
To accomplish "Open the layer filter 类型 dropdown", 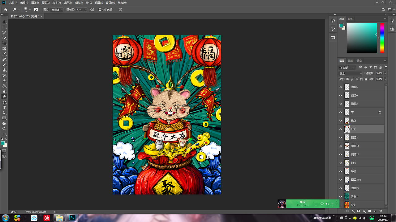I will [347, 68].
